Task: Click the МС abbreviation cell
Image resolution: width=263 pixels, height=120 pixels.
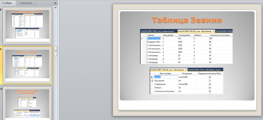Action: (x=185, y=38)
